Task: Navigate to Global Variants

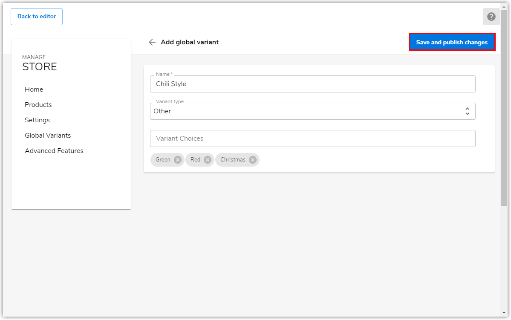Action: click(x=48, y=135)
